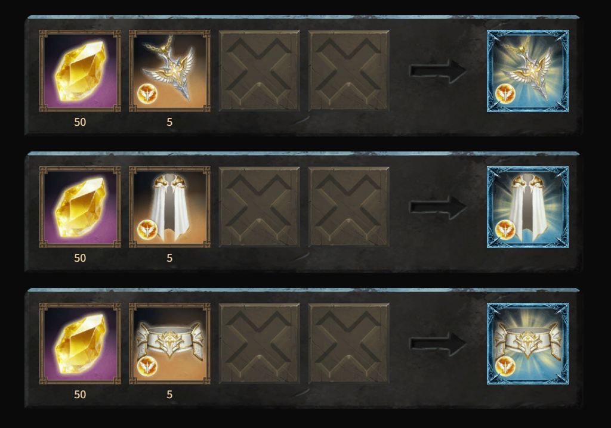Click the white cloak ingredient icon
Screen dimensions: 611x428
pos(169,207)
